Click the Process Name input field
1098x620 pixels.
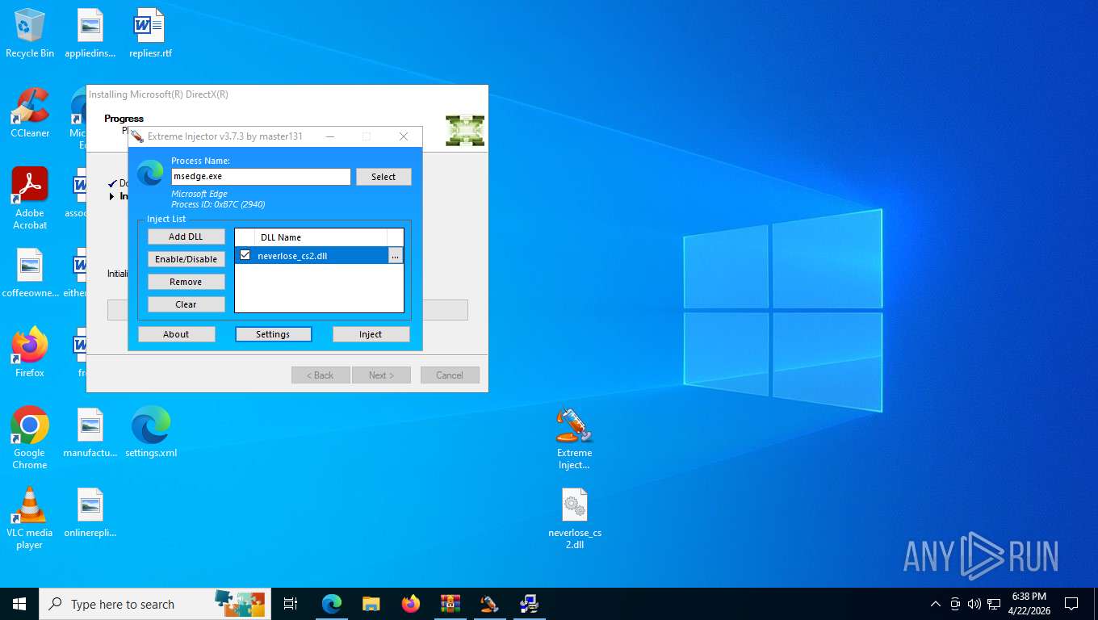click(261, 177)
